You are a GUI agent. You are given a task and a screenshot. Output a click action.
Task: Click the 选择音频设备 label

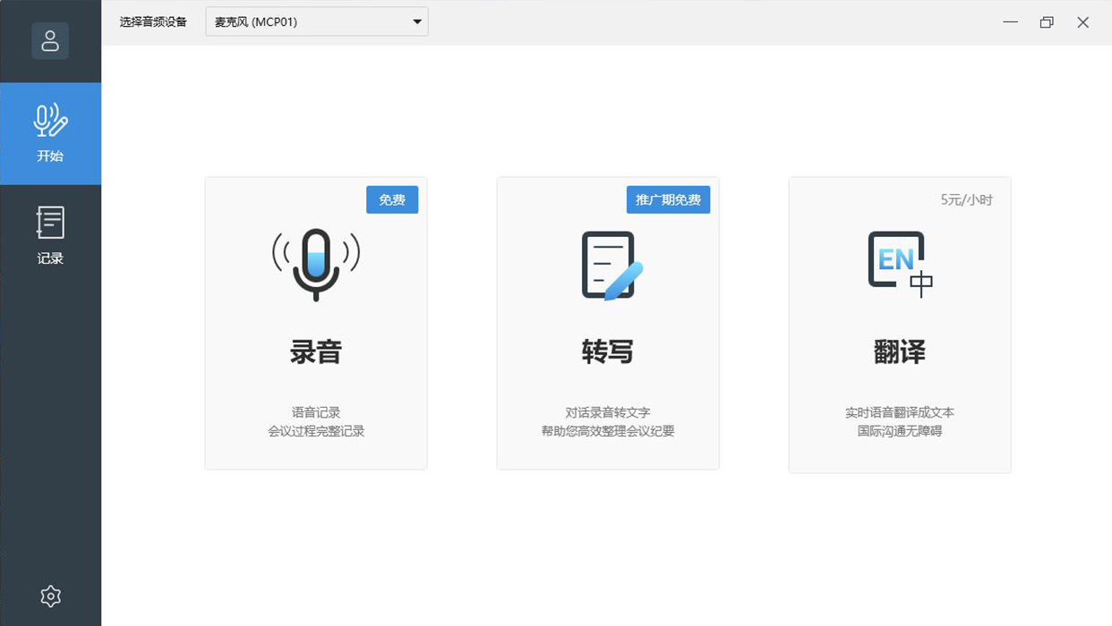tap(153, 22)
